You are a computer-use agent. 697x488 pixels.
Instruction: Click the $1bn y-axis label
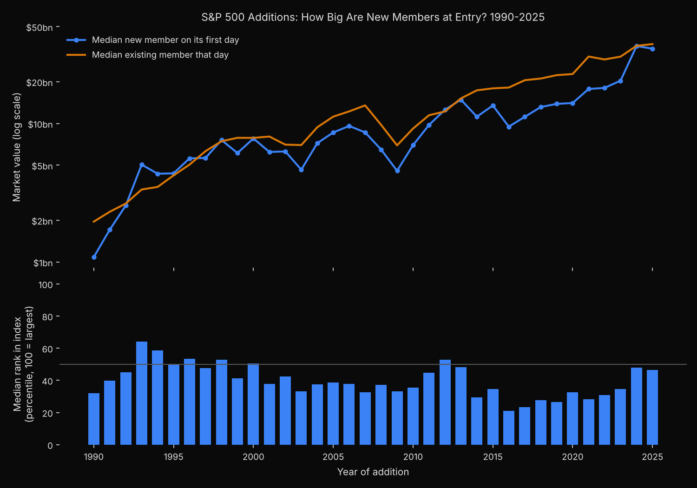click(x=43, y=263)
